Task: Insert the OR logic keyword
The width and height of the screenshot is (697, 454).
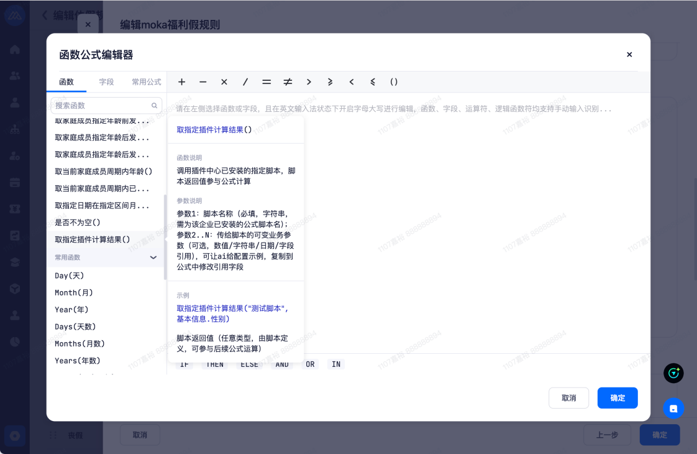Action: tap(310, 364)
